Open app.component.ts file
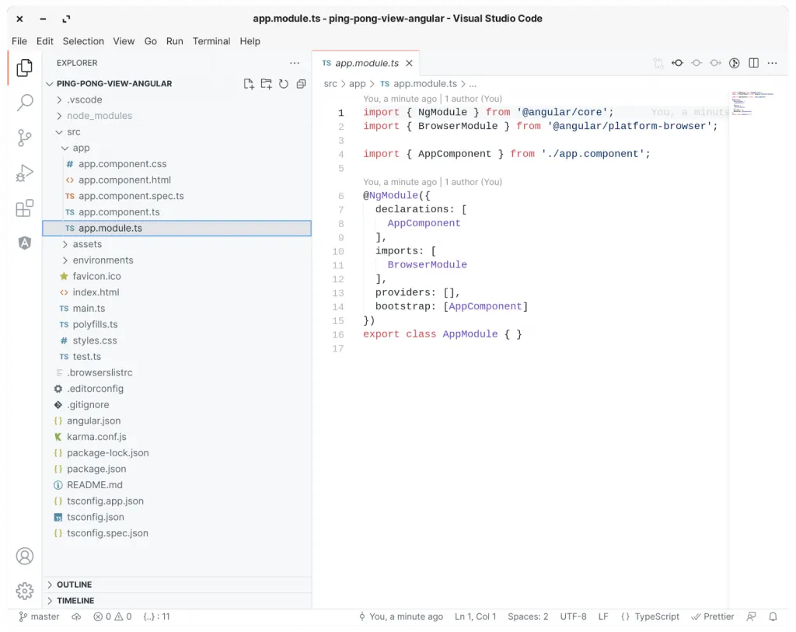The image size is (796, 632). coord(176,212)
